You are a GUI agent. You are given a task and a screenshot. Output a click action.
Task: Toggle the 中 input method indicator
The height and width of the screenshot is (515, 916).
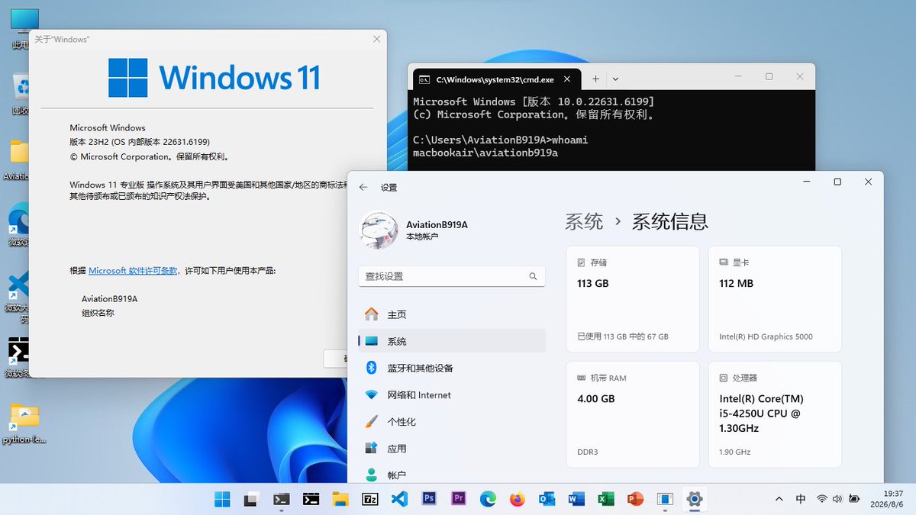click(801, 499)
